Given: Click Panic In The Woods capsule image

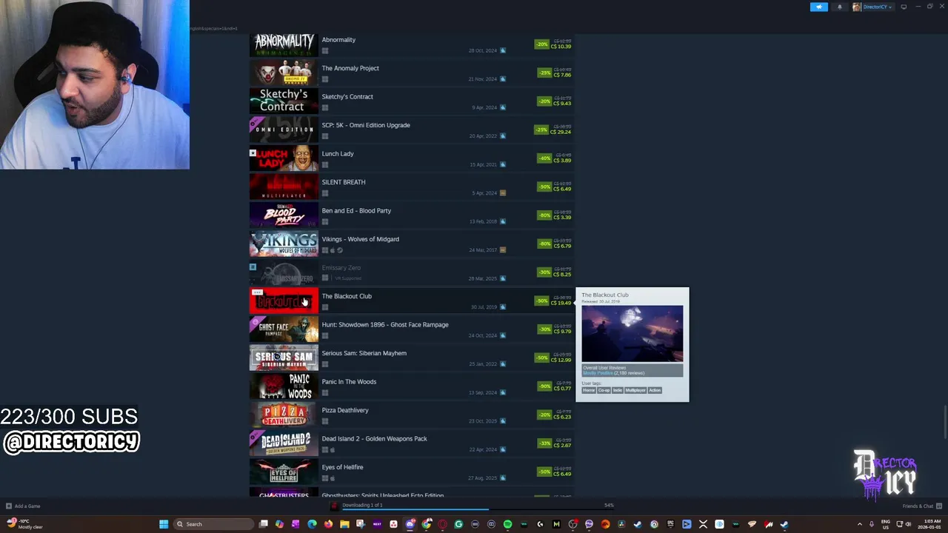Looking at the screenshot, I should (x=284, y=386).
